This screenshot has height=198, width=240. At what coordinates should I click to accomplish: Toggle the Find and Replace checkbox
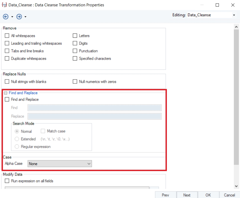(7, 100)
